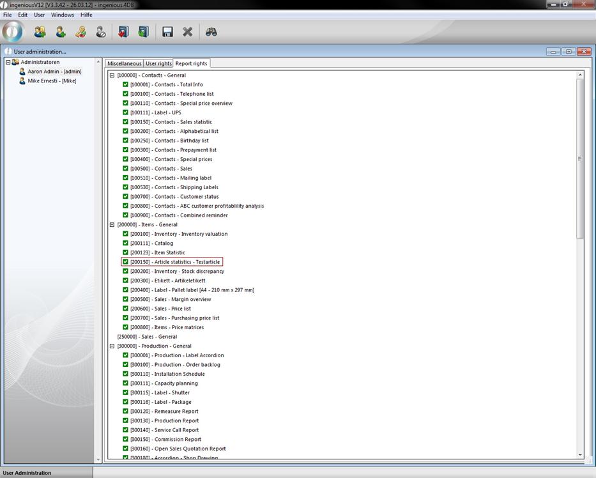Uncheck the Contacts - Telephone list checkbox
The image size is (596, 478).
(x=126, y=94)
